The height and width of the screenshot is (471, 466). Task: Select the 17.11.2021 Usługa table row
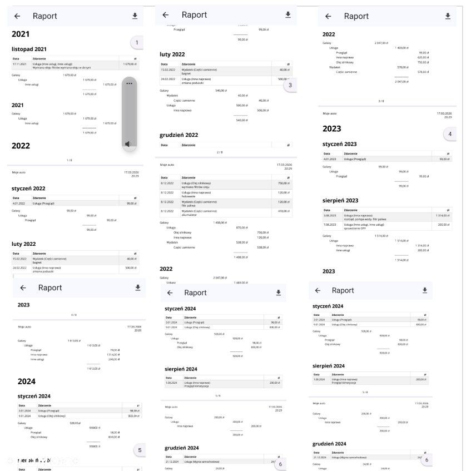coord(73,66)
